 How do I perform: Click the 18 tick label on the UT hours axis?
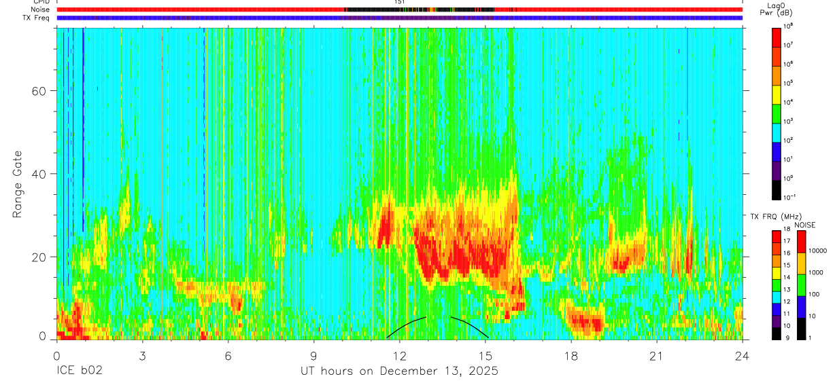[570, 356]
